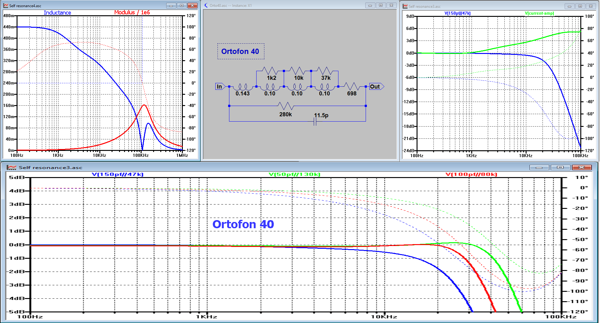This screenshot has width=600, height=323.
Task: Select the 280k resistor
Action: pos(286,106)
